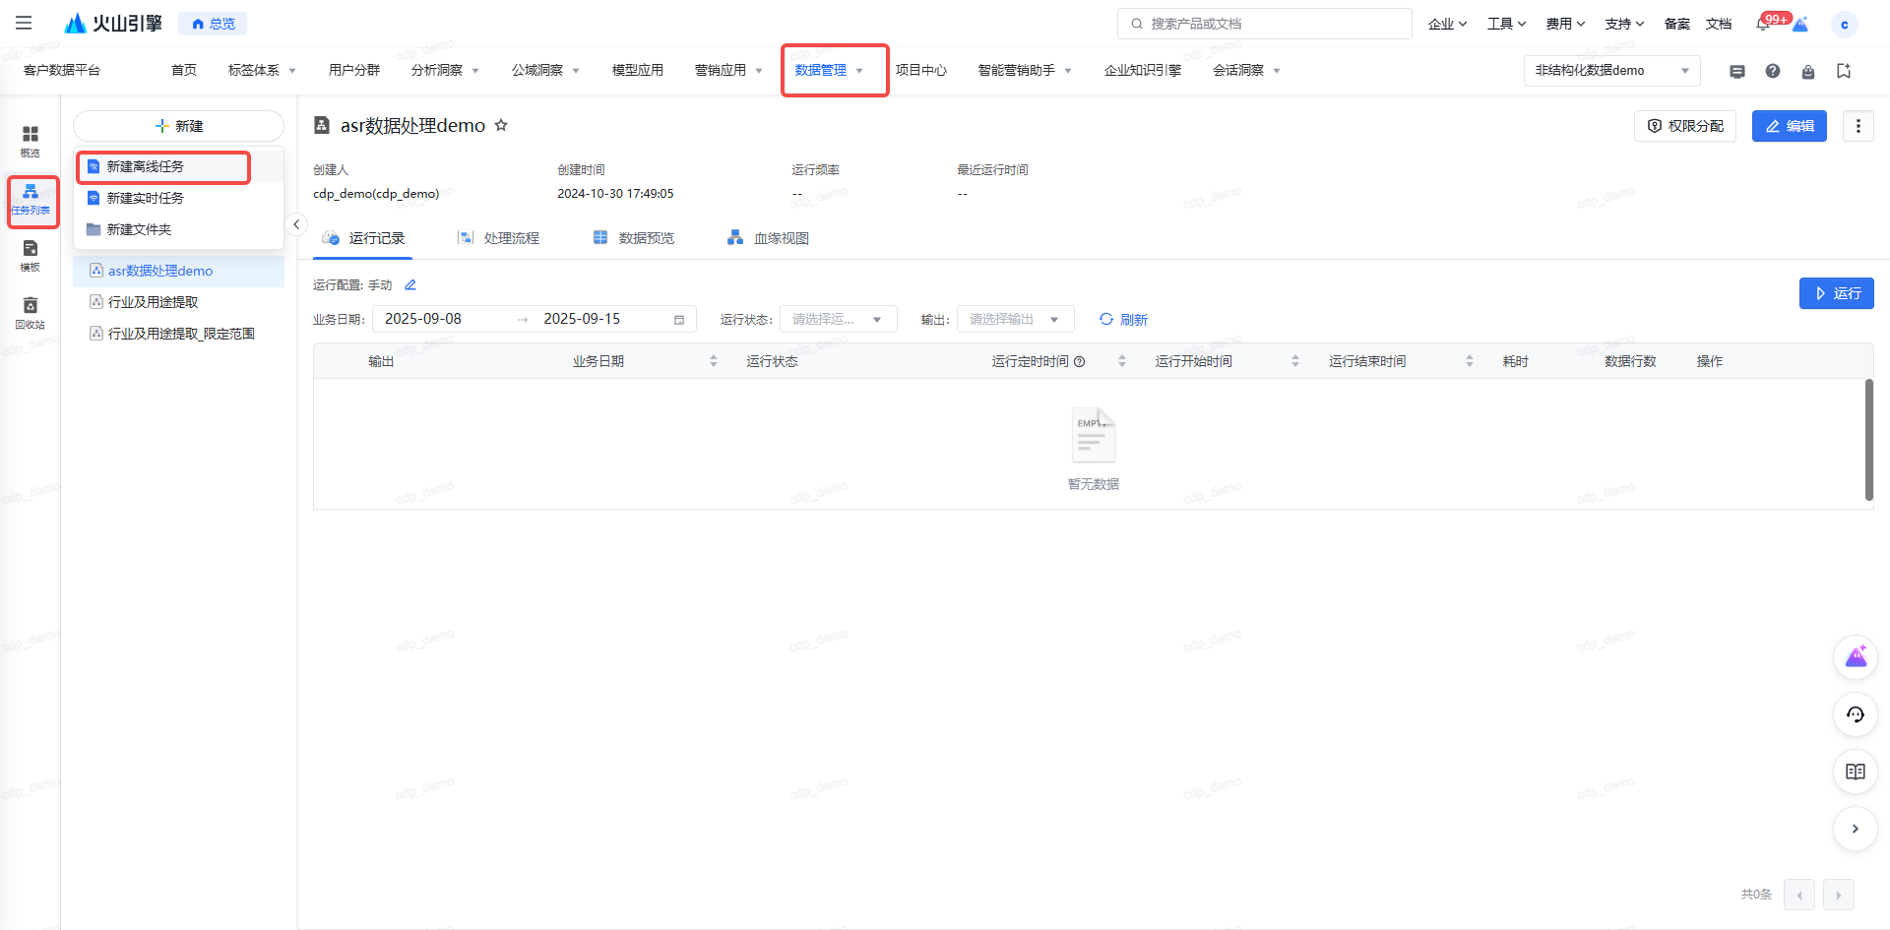
Task: Expand the 公域洞察 navigation menu
Action: (x=545, y=71)
